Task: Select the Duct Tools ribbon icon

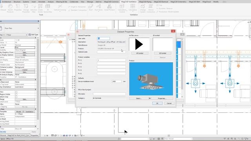Action: click(x=98, y=6)
